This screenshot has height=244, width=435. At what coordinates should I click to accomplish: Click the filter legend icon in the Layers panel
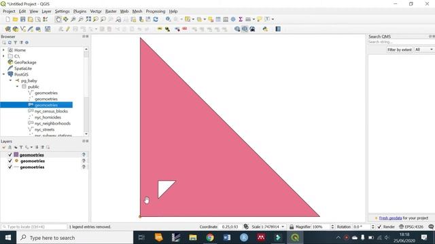[x=21, y=148]
